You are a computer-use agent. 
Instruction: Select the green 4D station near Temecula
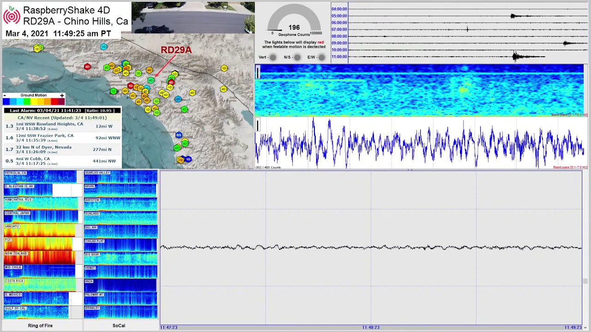click(x=184, y=109)
